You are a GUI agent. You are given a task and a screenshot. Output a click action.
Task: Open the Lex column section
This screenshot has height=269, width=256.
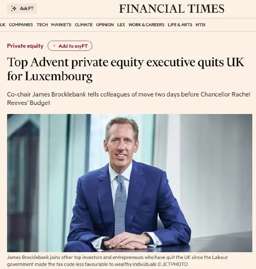click(121, 25)
